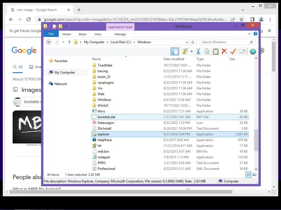Click the Explorer Back navigation arrow
This screenshot has width=281, height=210.
click(49, 42)
